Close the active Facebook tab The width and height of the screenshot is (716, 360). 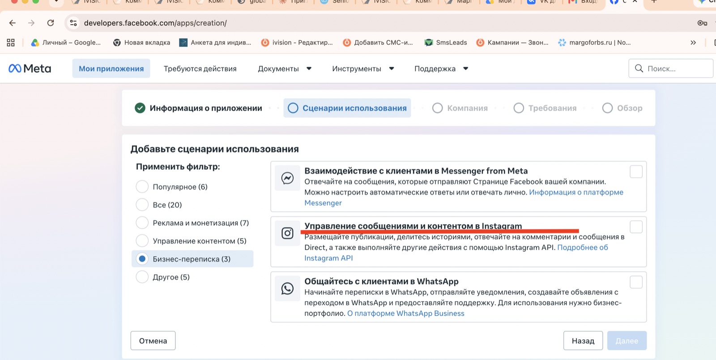635,2
